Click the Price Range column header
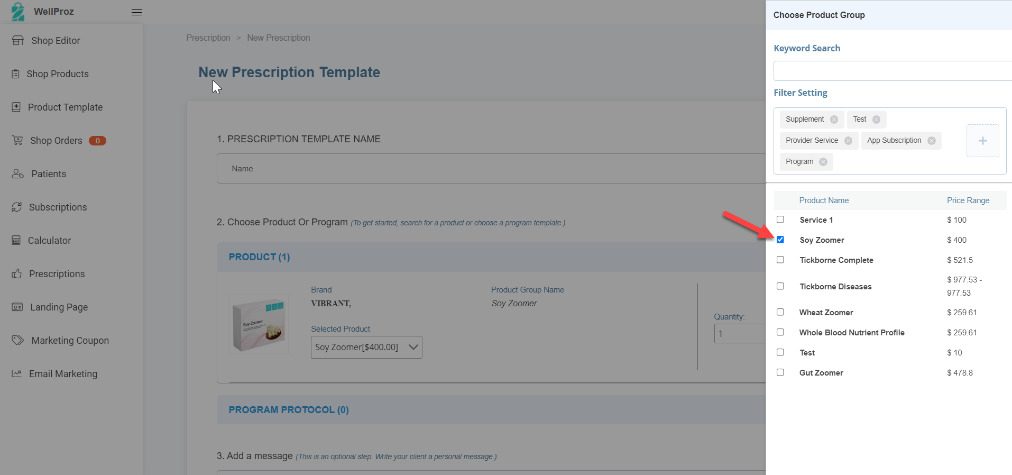This screenshot has width=1012, height=475. 968,200
